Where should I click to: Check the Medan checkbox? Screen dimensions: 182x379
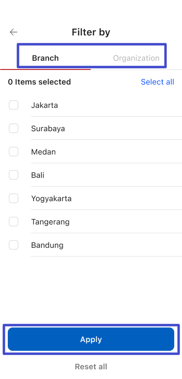(14, 152)
